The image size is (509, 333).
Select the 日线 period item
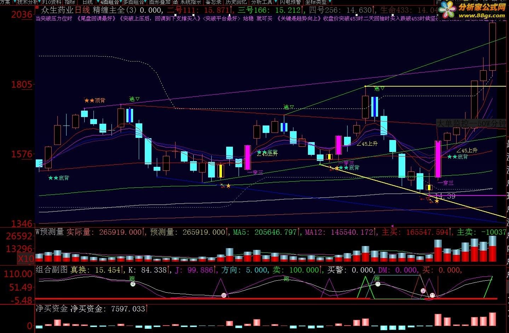pos(87,2)
